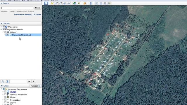Toggle the sidebar panel toolbar button
The height and width of the screenshot is (105, 187).
pos(46,3)
